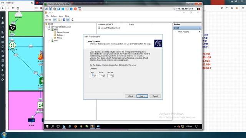Open Internet Explorer from the VM taskbar
This screenshot has width=246, height=138.
(x=70, y=126)
